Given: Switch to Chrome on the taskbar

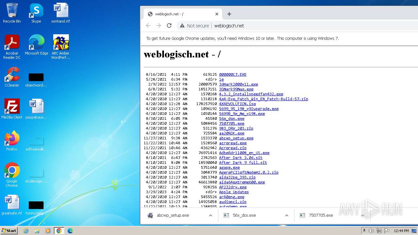Looking at the screenshot, I should tap(59, 231).
